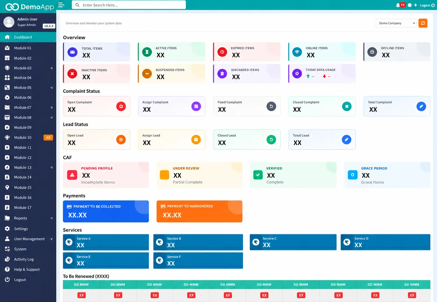
Task: Select Settings in the sidebar
Action: click(x=28, y=229)
